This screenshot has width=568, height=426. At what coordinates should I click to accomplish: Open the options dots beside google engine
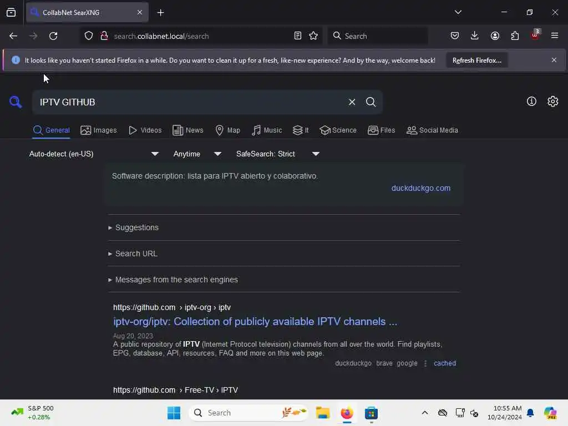[x=425, y=363]
